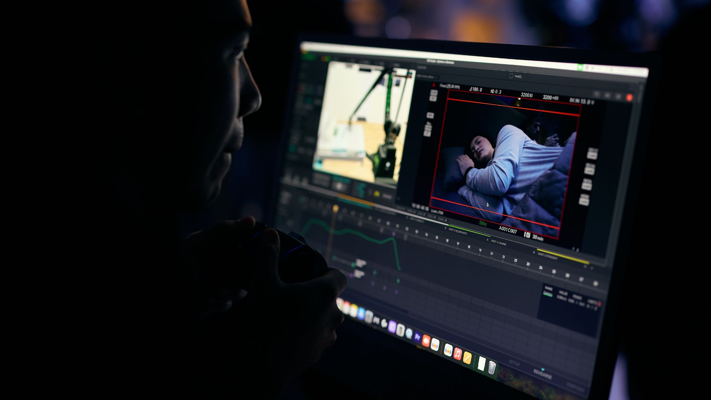Click the robot arm 3D preview thumbnail

pyautogui.click(x=365, y=122)
